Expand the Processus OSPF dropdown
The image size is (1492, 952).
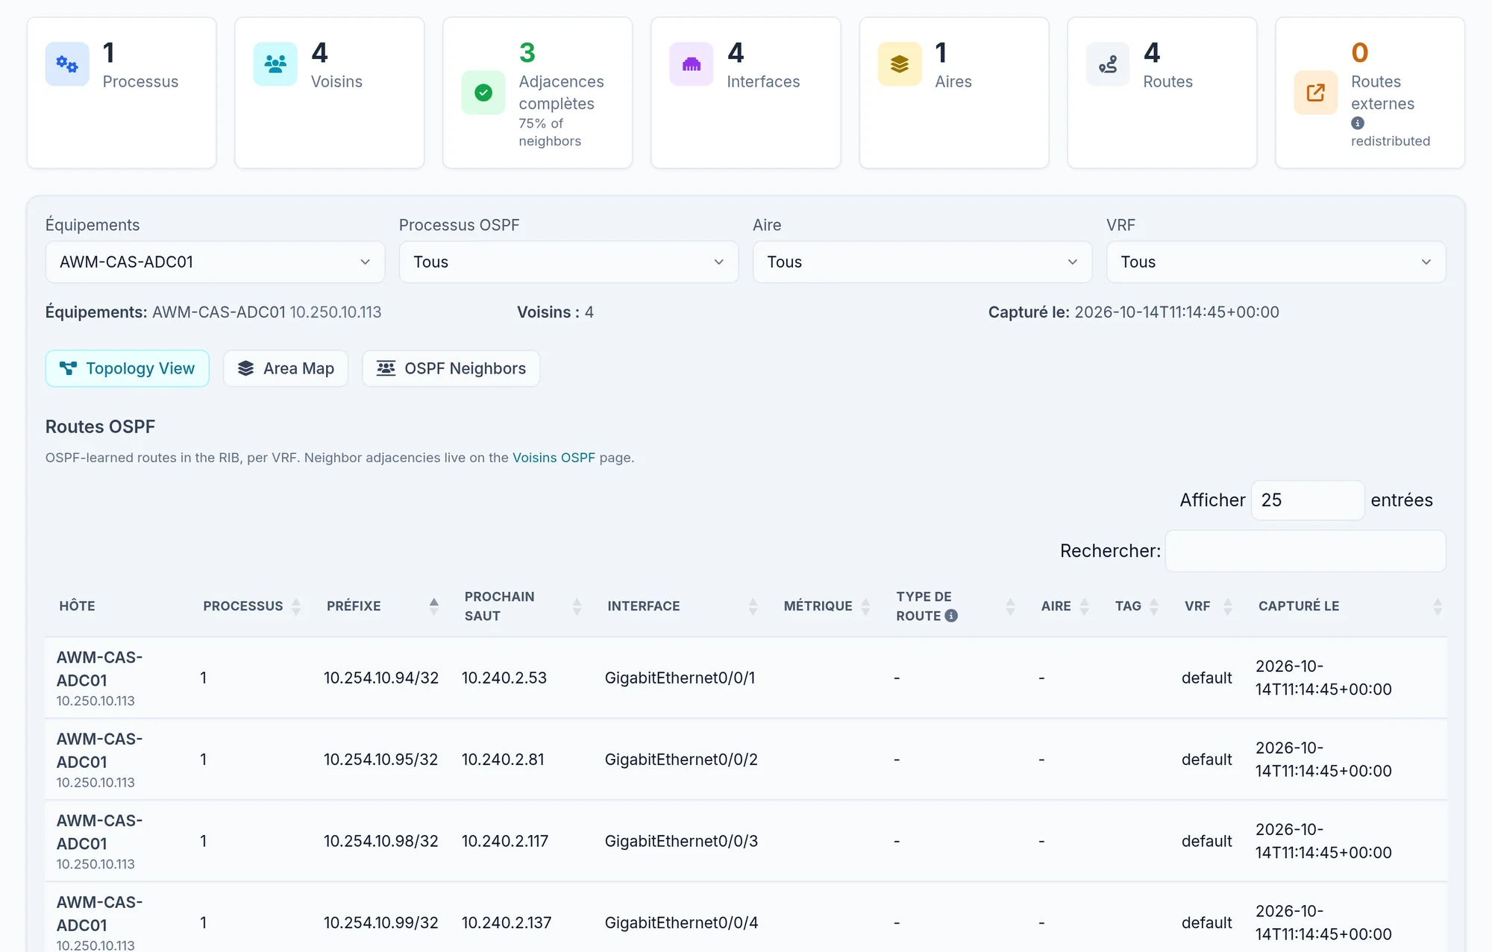coord(568,262)
